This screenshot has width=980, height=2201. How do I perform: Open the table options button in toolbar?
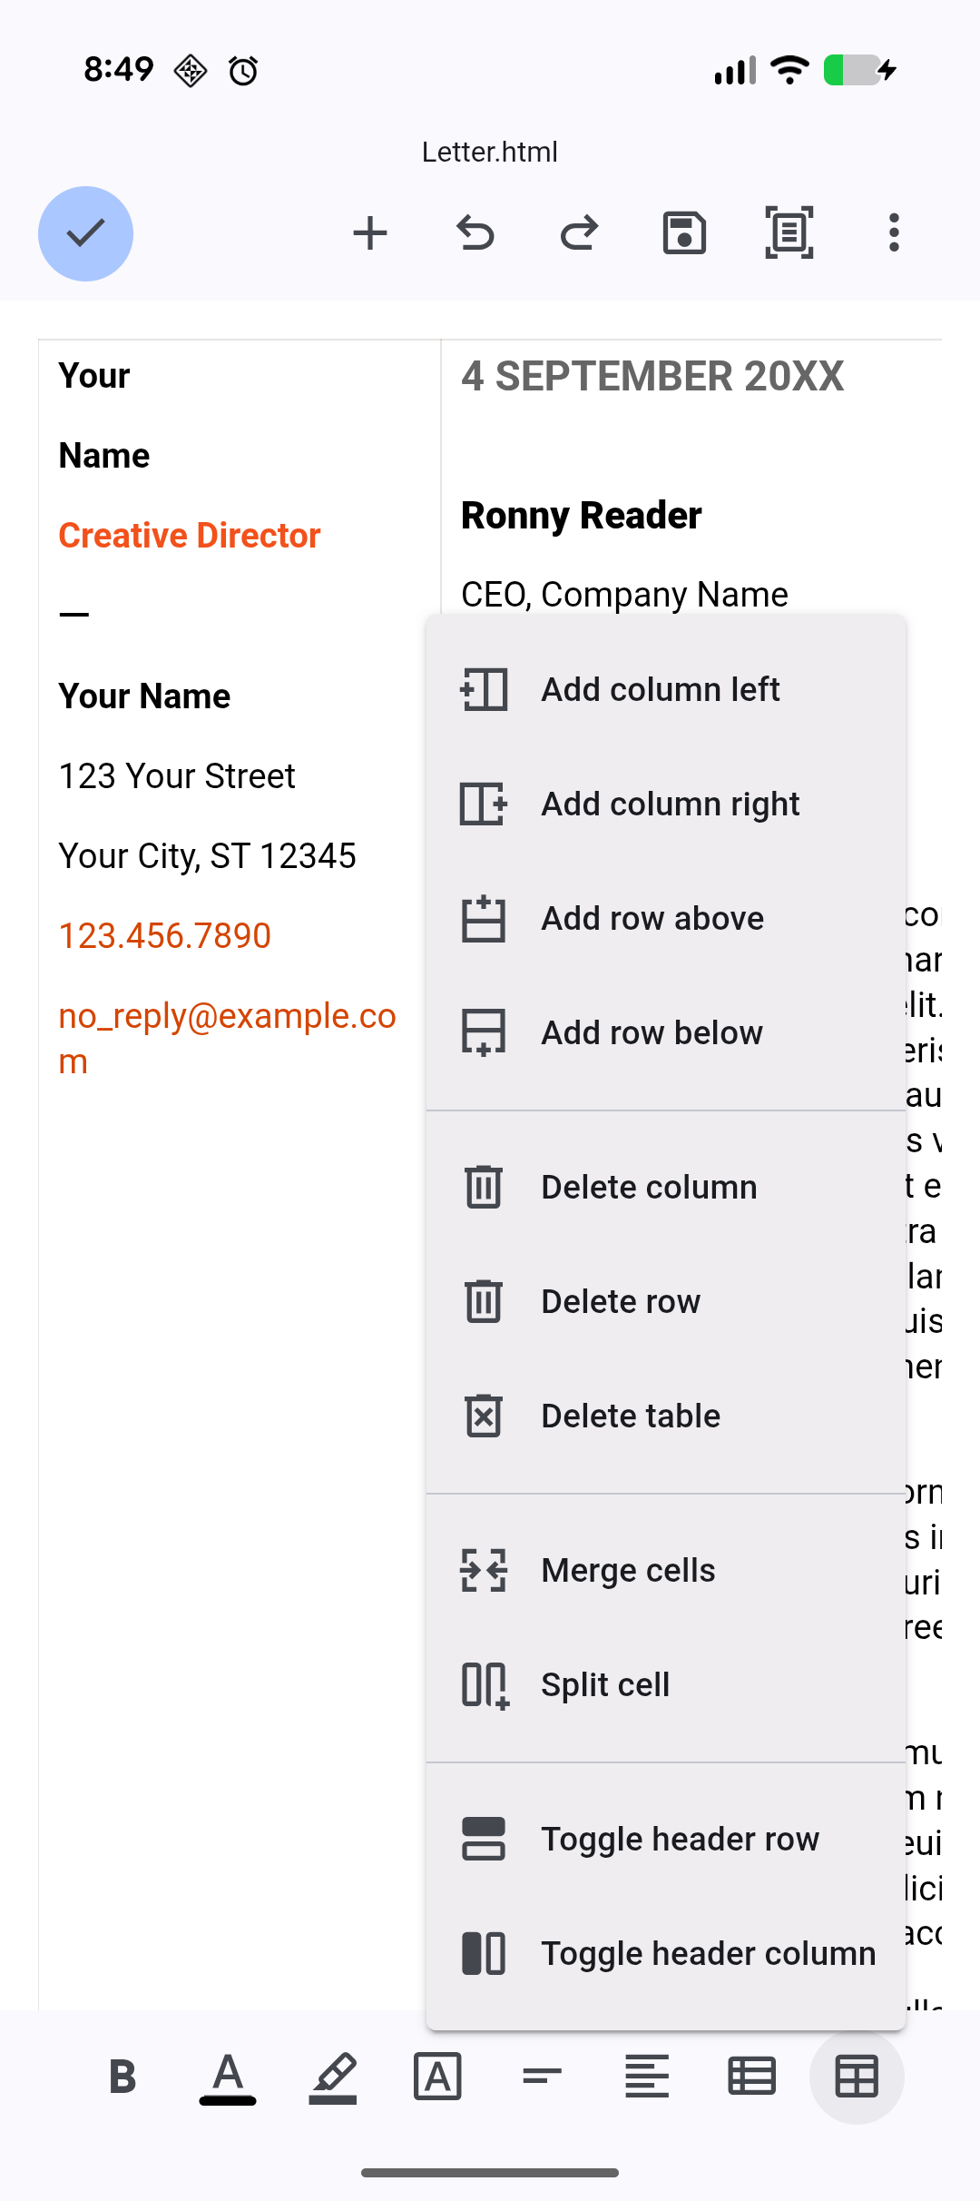[x=857, y=2077]
